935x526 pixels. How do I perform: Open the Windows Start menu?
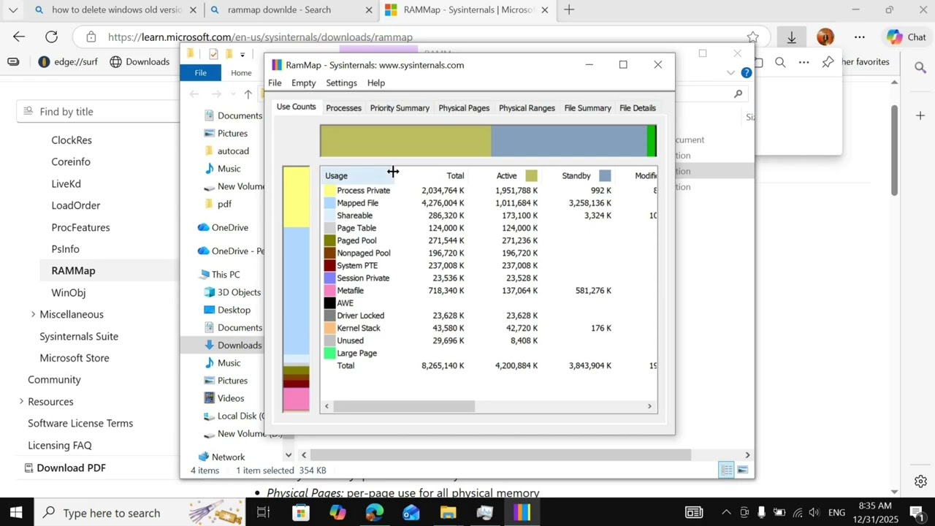pyautogui.click(x=16, y=513)
